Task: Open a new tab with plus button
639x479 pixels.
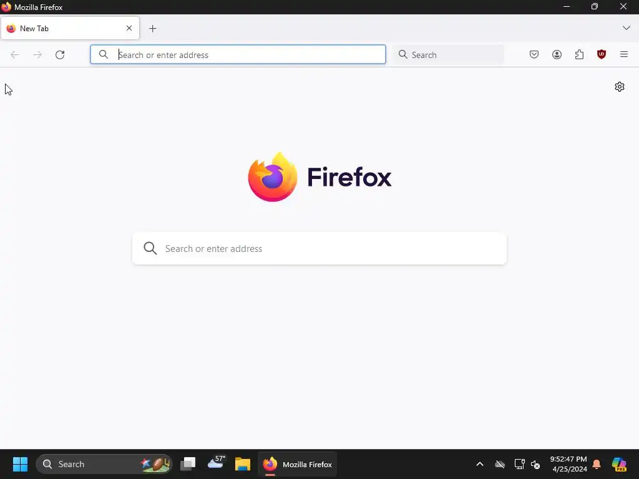Action: click(152, 29)
